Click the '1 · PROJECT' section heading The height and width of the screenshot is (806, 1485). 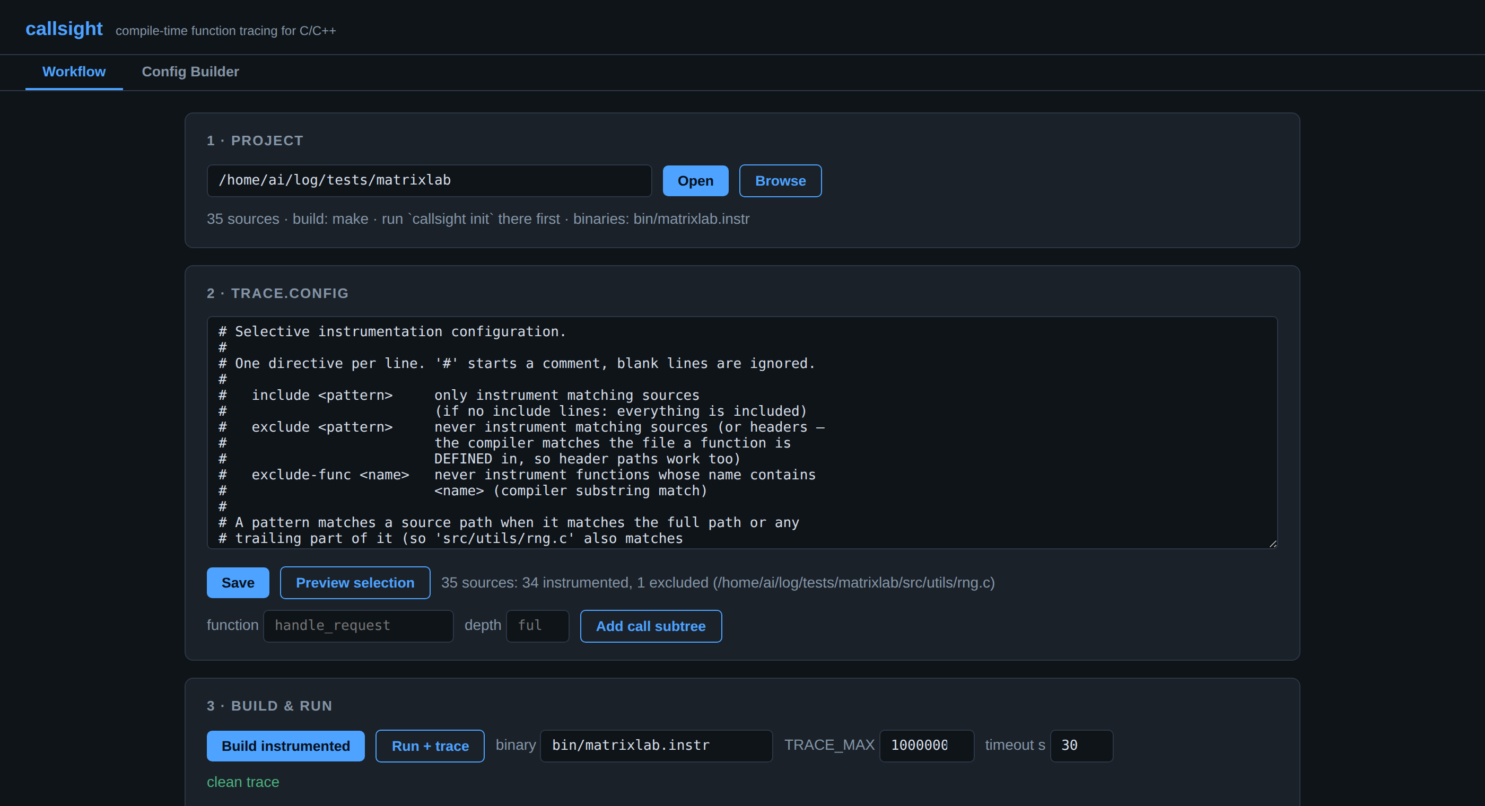click(x=255, y=141)
